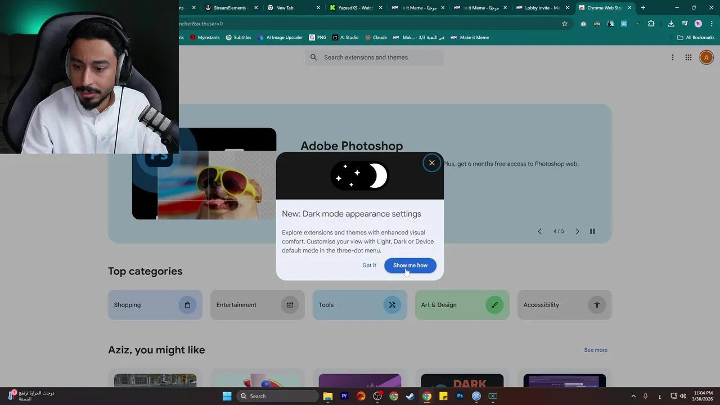Open the camera screenshot extension
The image size is (720, 405).
pyautogui.click(x=583, y=24)
